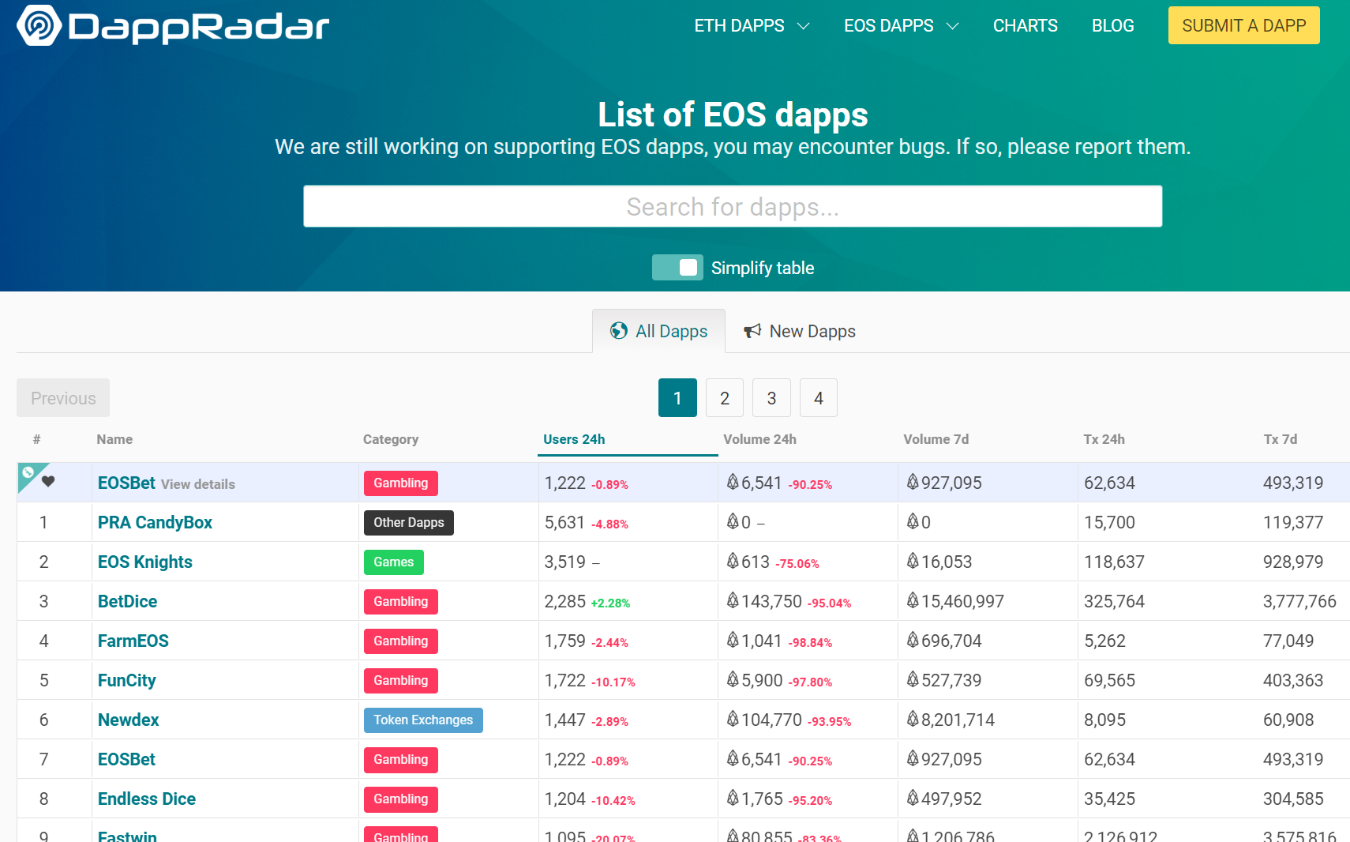The height and width of the screenshot is (842, 1350).
Task: Open the Fastwin dapp
Action: pos(127,836)
